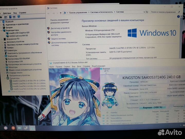Click Мыши и иные указывающие устройства icon
Viewport: 185px width, 139px height.
(x=7, y=70)
